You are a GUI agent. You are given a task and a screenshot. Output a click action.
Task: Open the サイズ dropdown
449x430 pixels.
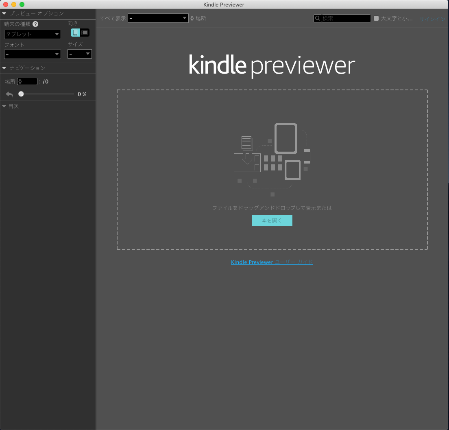click(80, 54)
